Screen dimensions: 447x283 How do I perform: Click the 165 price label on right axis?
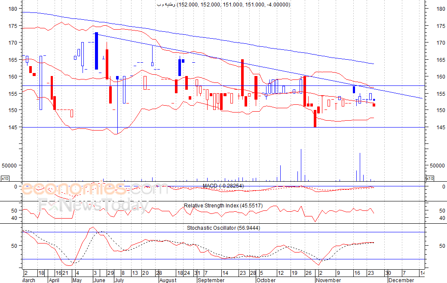pyautogui.click(x=441, y=60)
